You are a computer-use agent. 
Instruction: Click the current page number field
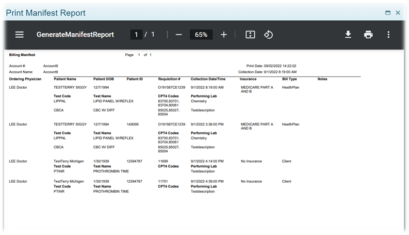(136, 35)
